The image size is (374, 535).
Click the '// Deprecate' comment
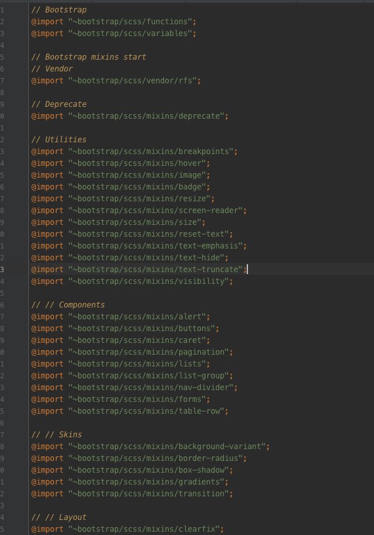click(59, 104)
